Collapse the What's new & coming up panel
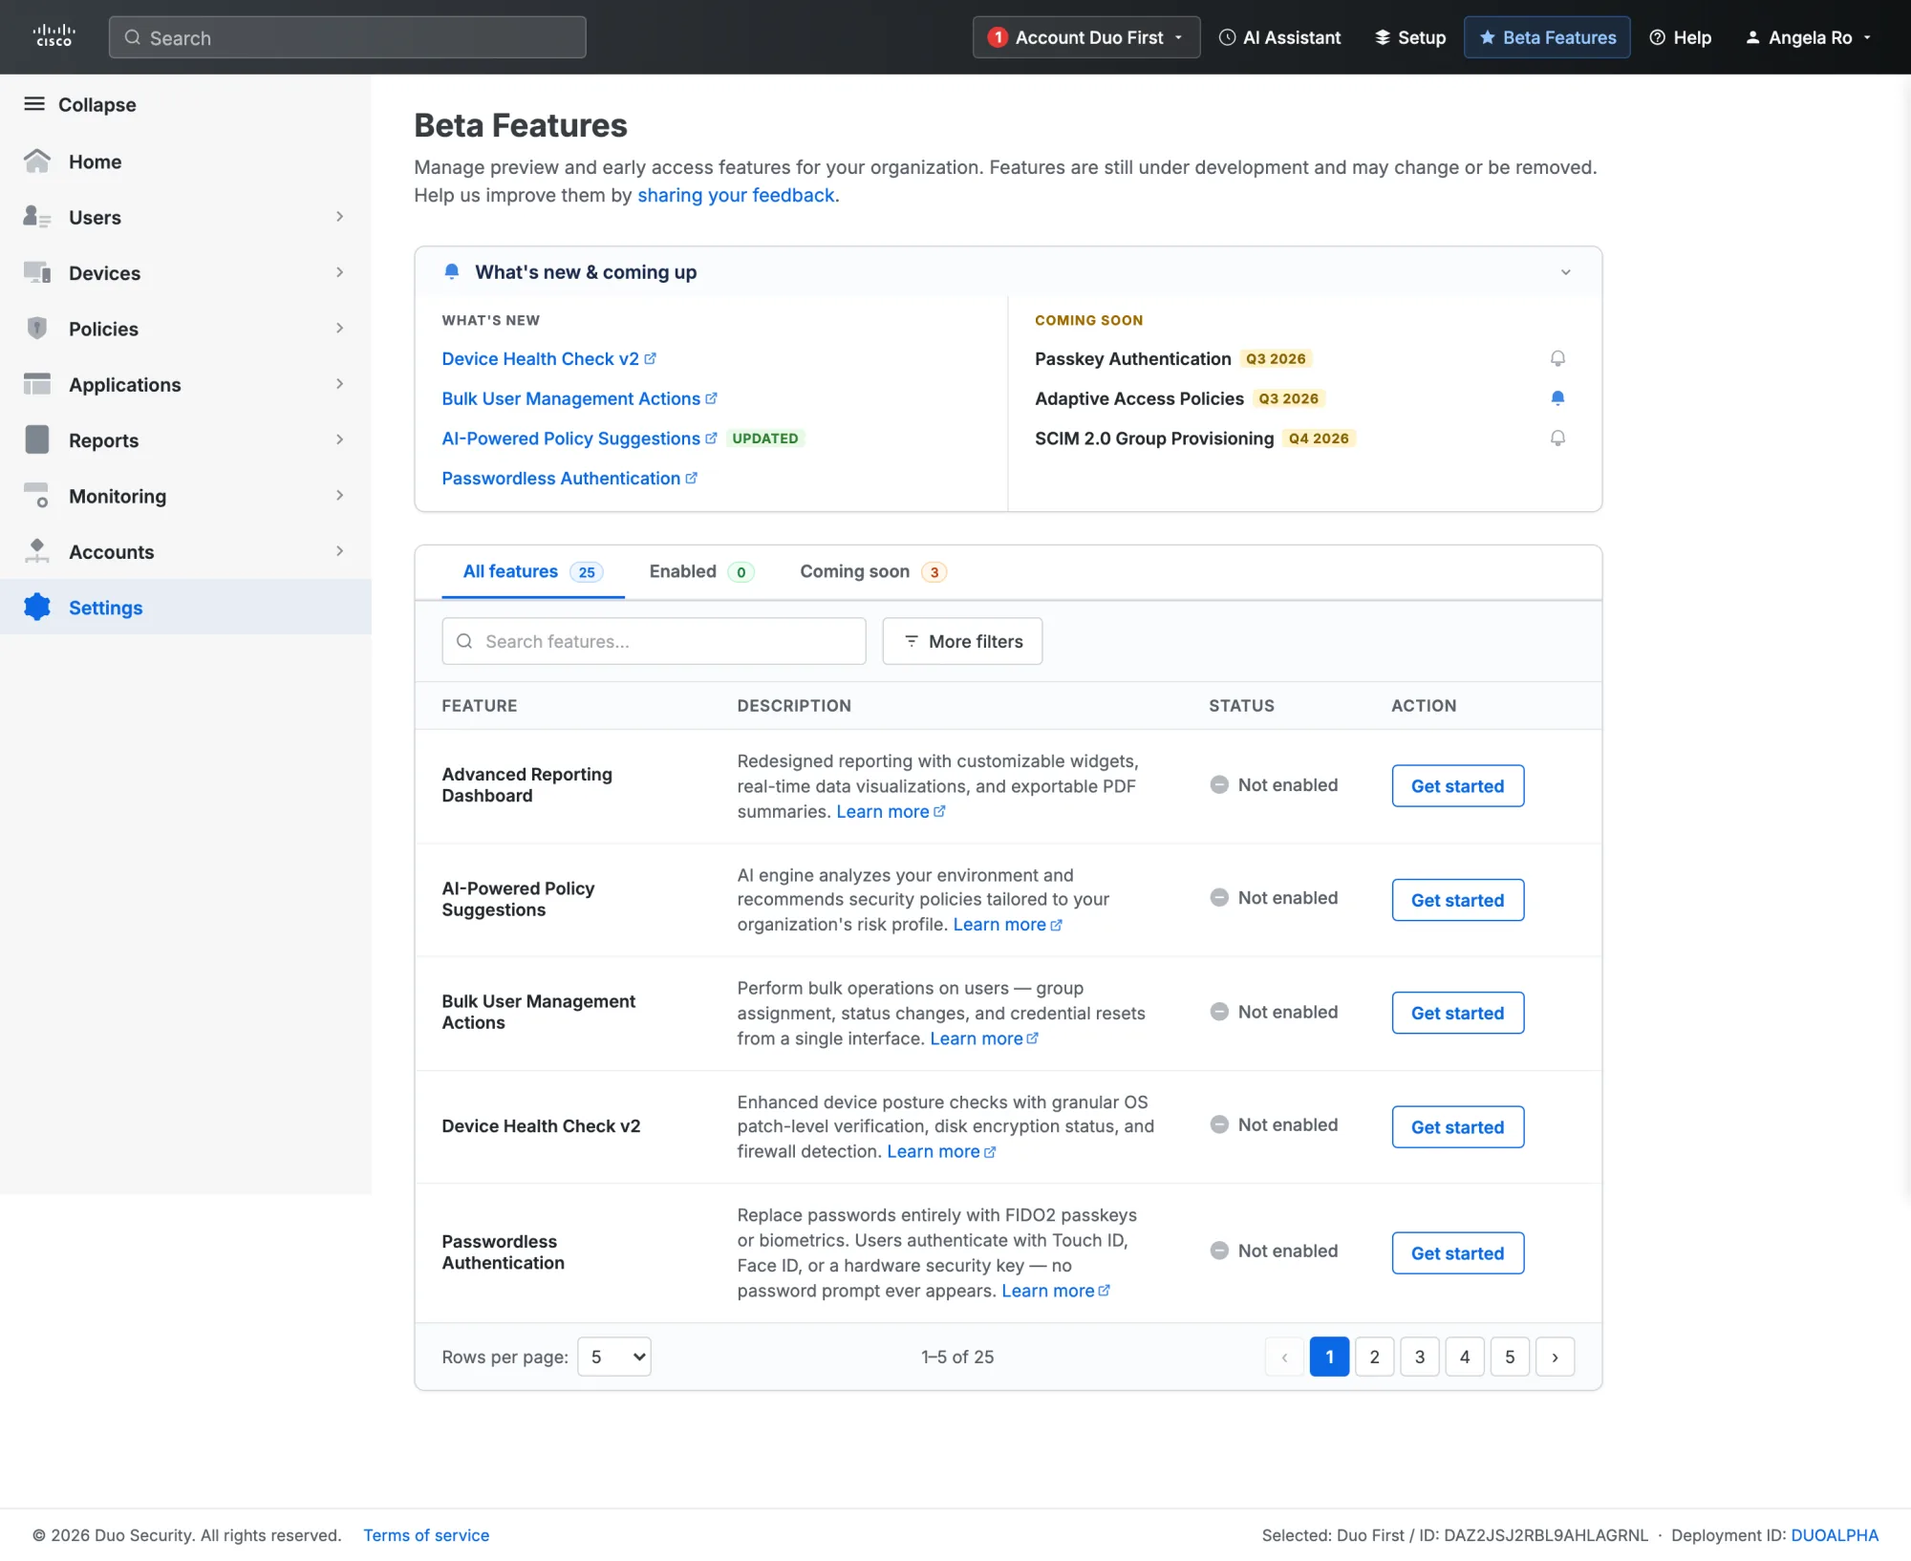Image resolution: width=1911 pixels, height=1561 pixels. 1566,272
